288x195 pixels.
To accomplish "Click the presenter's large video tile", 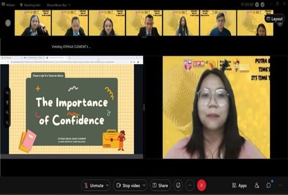I will pyautogui.click(x=216, y=107).
